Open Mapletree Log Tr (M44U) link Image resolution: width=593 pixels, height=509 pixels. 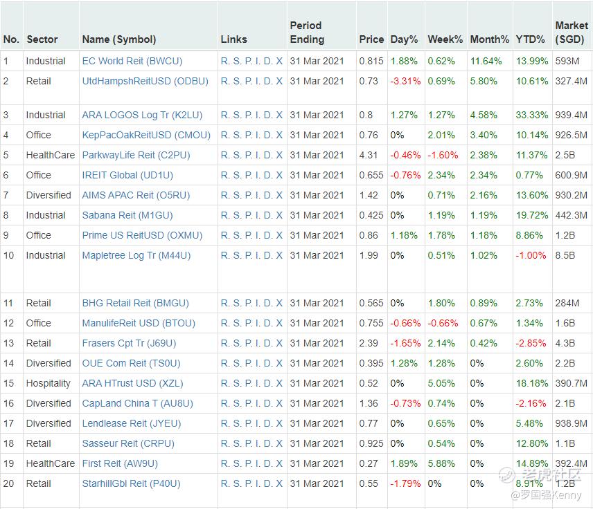click(x=136, y=256)
